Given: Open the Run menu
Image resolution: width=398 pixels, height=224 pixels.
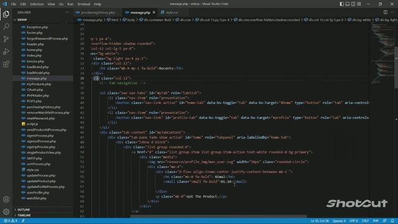Looking at the screenshot, I should pos(70,4).
